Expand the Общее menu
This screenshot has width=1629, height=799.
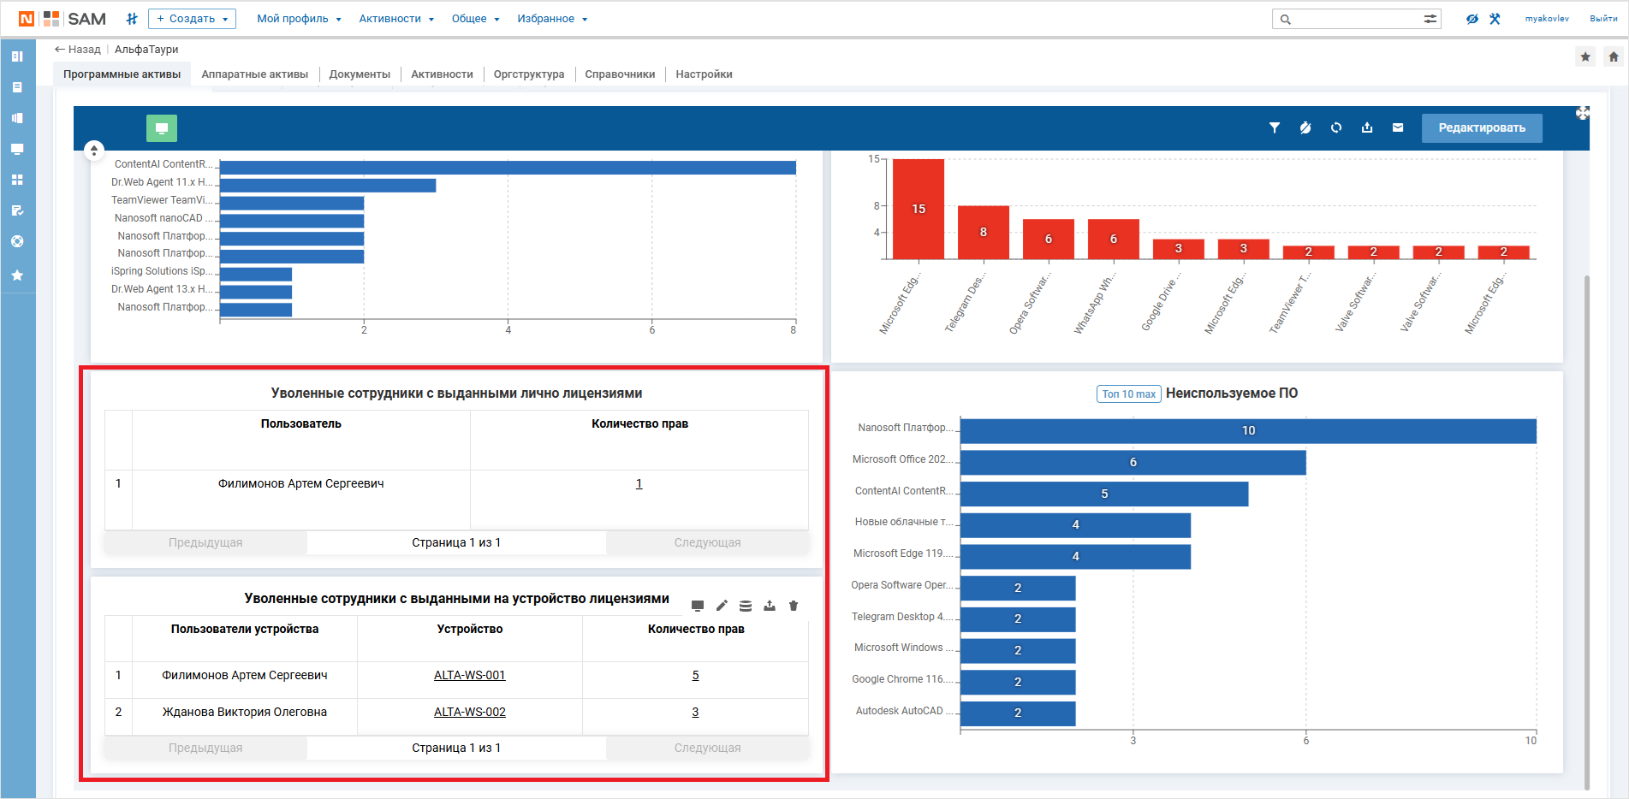coord(475,19)
